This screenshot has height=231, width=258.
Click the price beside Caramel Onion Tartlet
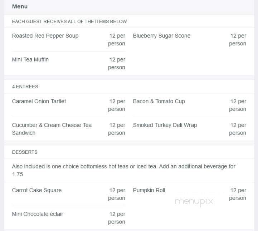pos(117,105)
